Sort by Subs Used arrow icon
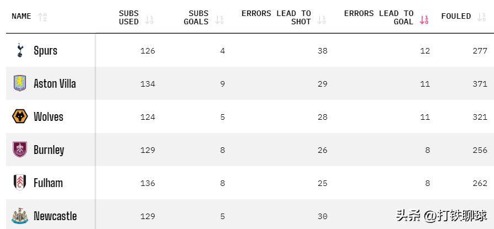This screenshot has width=494, height=229. [x=149, y=20]
